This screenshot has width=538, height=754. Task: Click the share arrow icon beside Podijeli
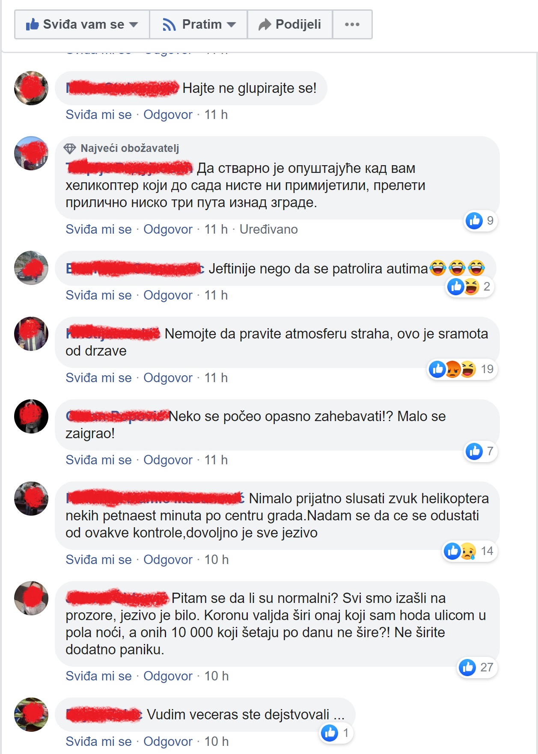[265, 24]
